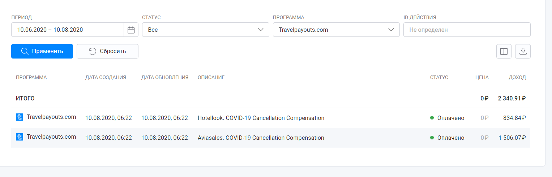Open Aviasales COVID-19 Cancellation Compensation row
This screenshot has height=177, width=552.
[x=261, y=138]
